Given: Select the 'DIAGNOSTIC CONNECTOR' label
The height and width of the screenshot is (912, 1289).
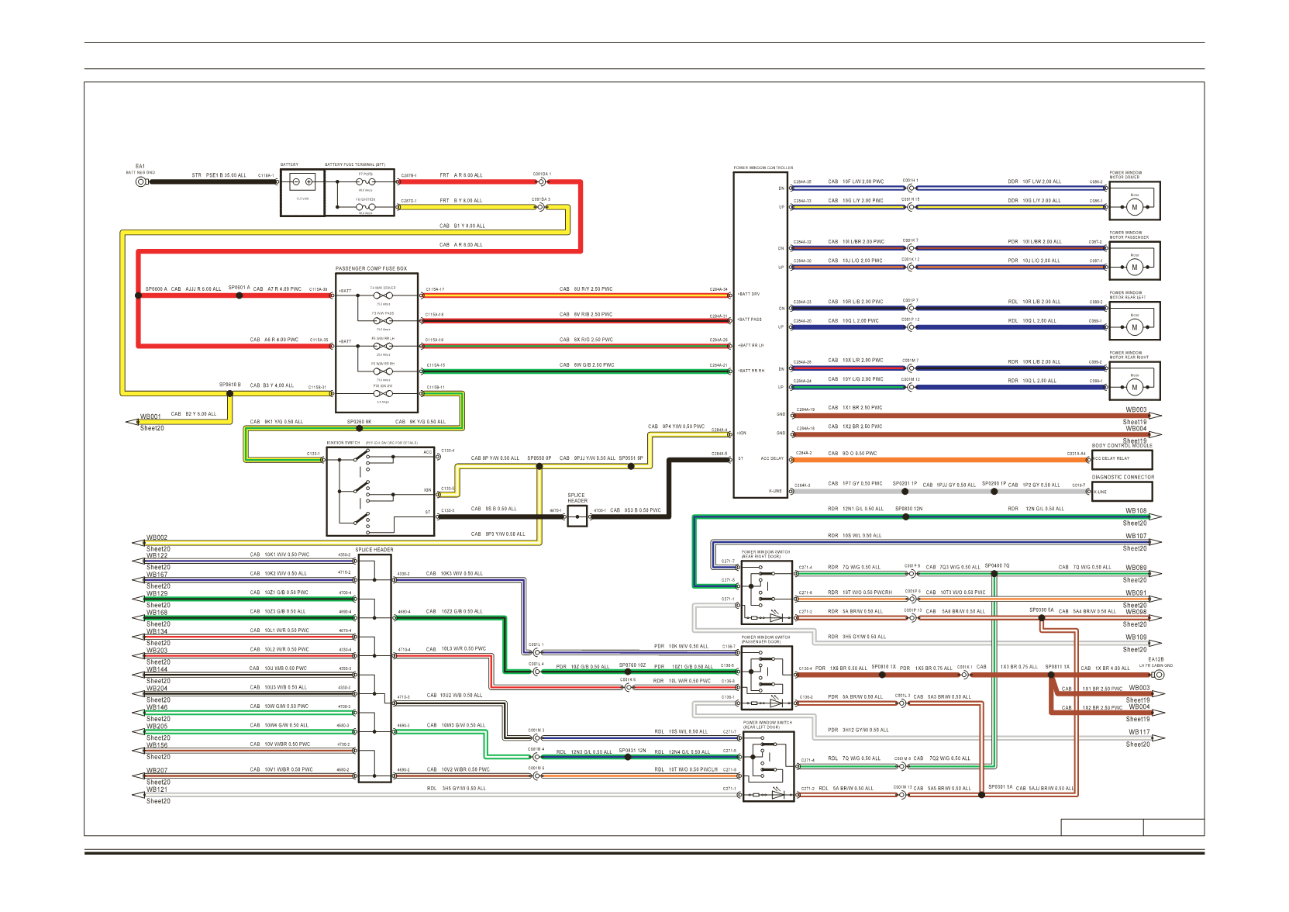Looking at the screenshot, I should click(x=1123, y=478).
